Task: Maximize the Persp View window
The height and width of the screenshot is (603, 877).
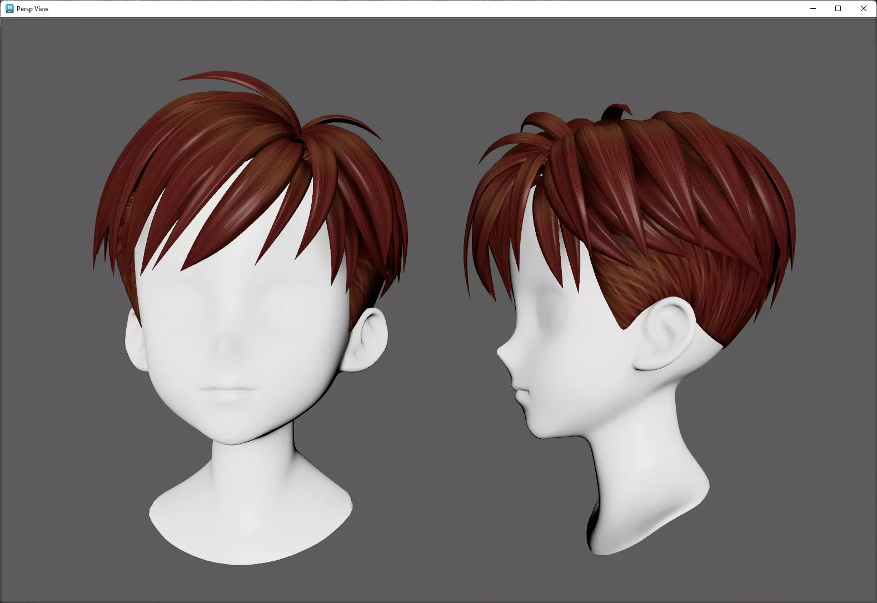Action: [838, 8]
